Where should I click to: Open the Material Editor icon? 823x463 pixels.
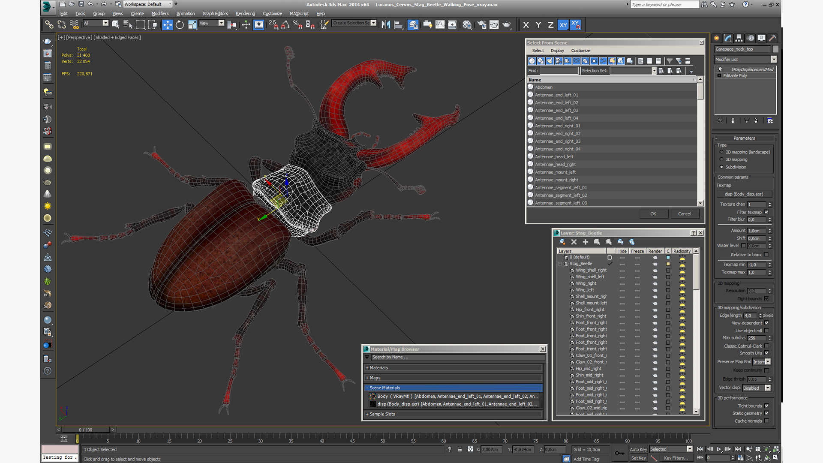pyautogui.click(x=467, y=24)
